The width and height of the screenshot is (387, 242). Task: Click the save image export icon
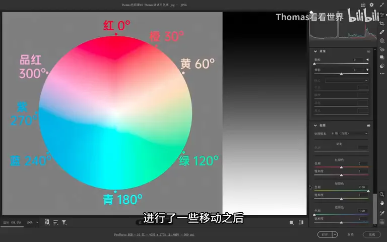363,5
